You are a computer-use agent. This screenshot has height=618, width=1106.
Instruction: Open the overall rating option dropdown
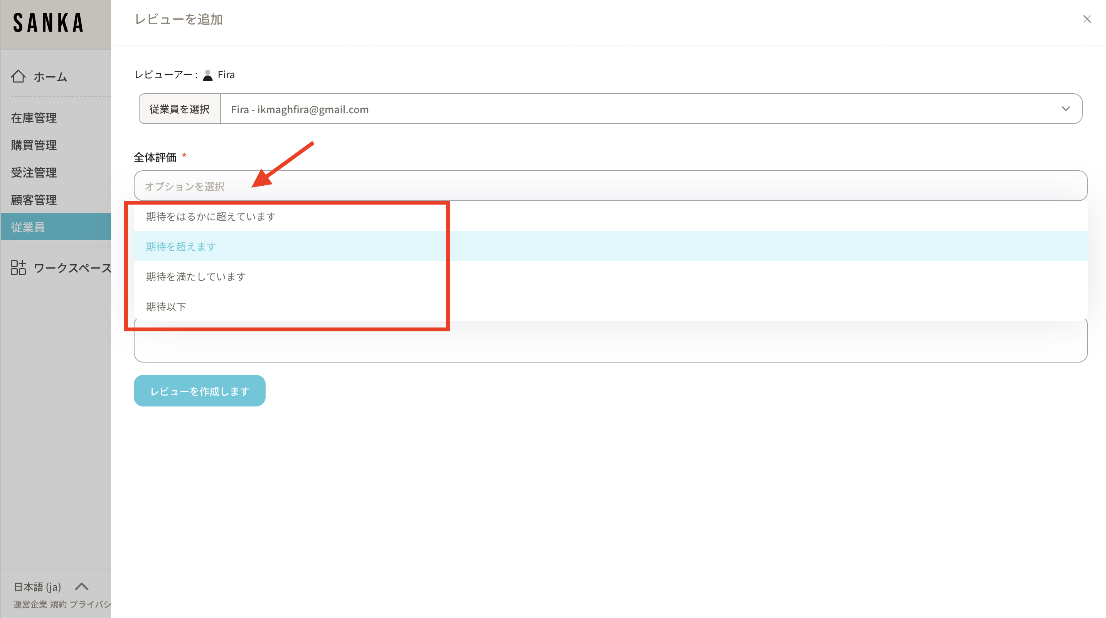[x=610, y=186]
